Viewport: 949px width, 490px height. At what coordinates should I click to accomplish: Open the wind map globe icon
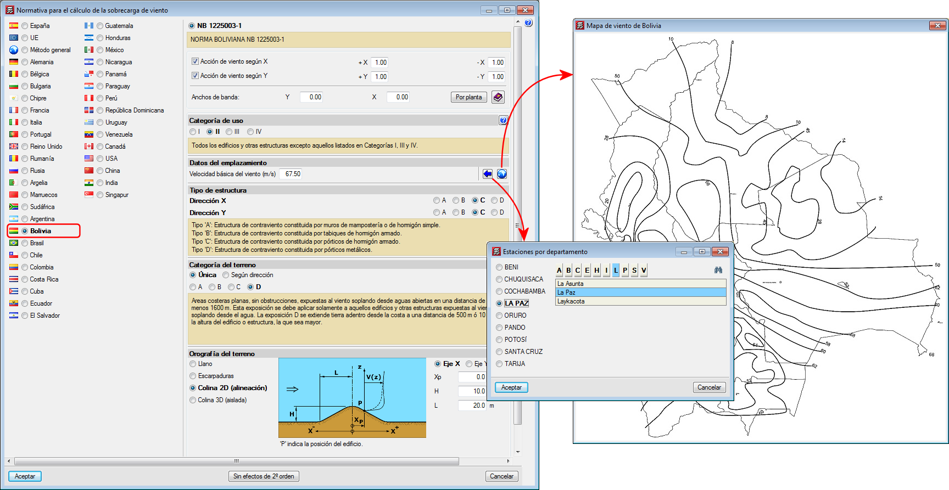click(x=502, y=174)
